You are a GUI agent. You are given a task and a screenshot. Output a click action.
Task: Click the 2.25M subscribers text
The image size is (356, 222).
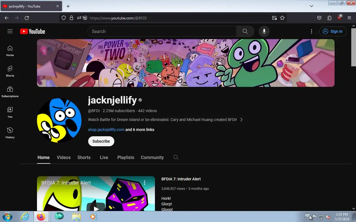(x=119, y=111)
